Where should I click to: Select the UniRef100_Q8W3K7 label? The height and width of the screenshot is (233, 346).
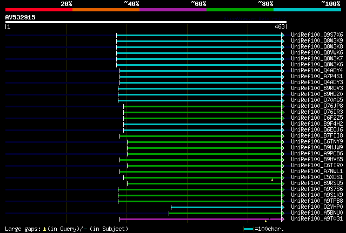317,59
